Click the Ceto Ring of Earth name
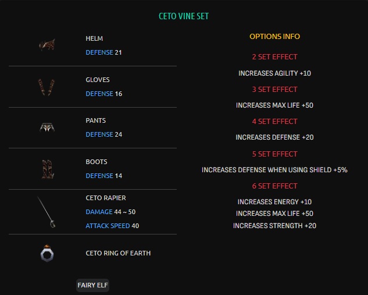368x295 pixels. click(x=118, y=253)
